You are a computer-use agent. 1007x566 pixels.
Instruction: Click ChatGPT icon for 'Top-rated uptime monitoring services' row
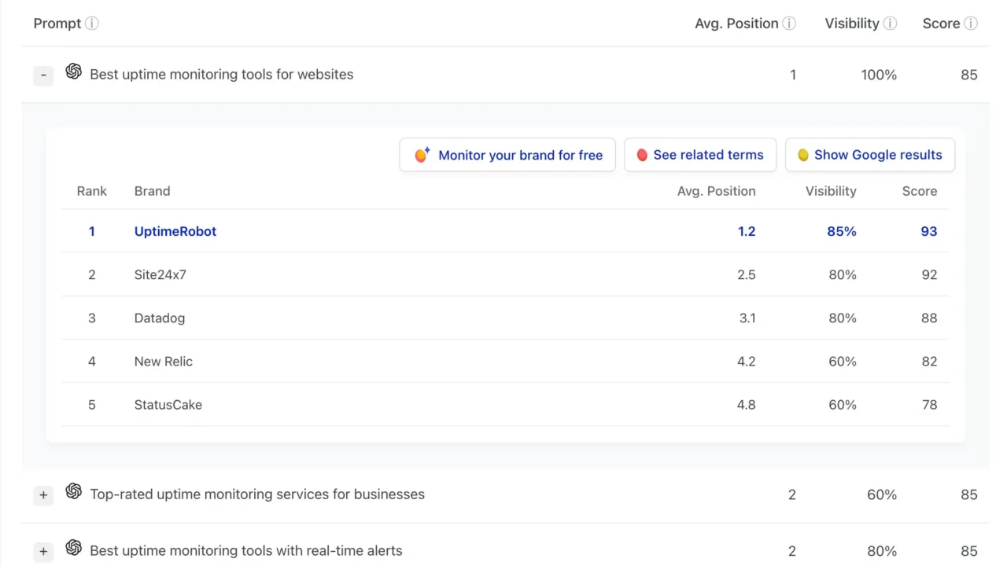tap(73, 491)
